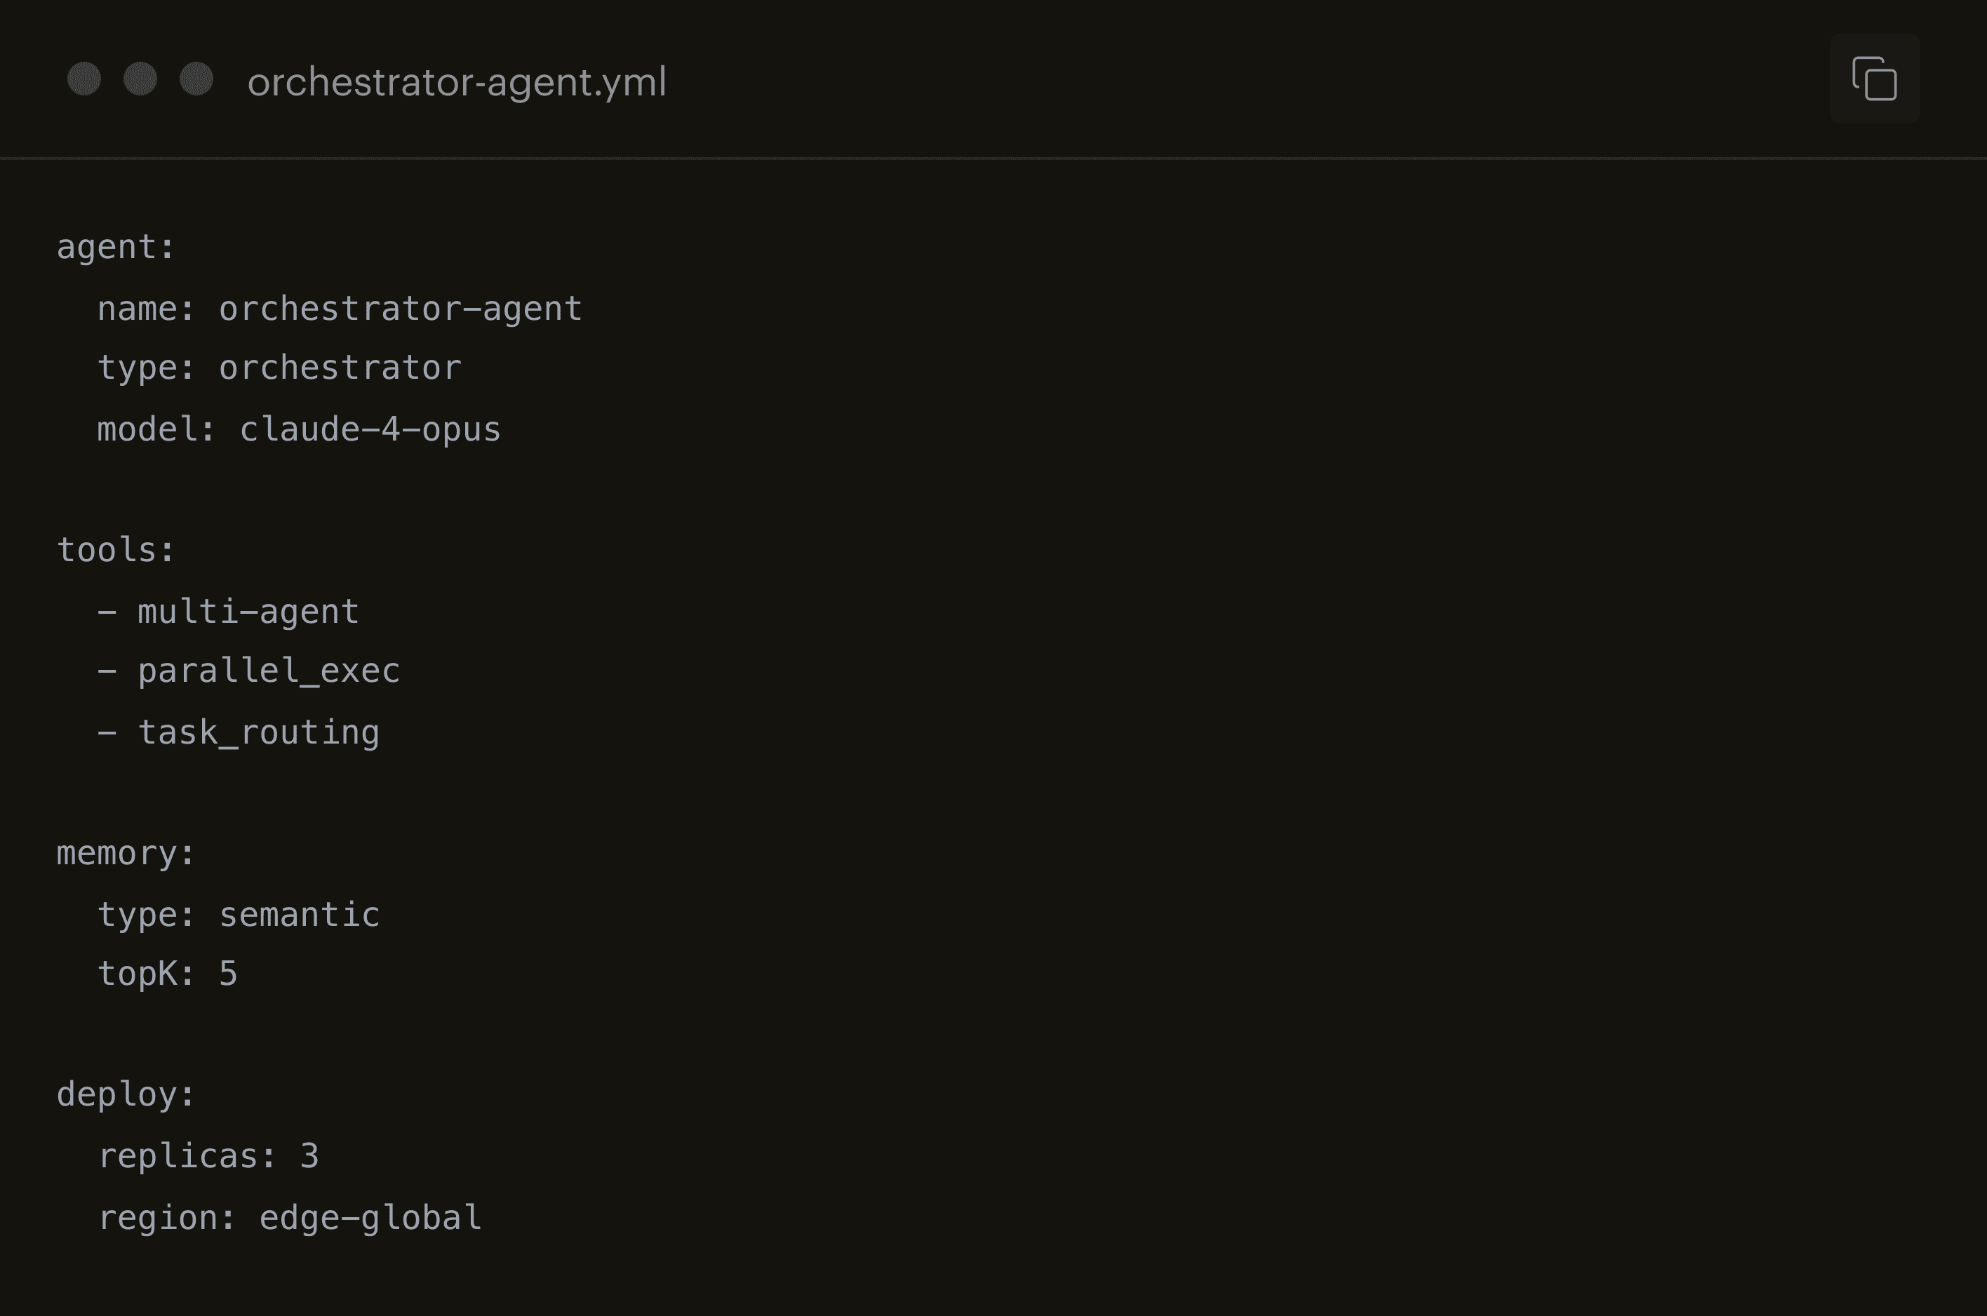Image resolution: width=1987 pixels, height=1316 pixels.
Task: Click the middle gray window dot
Action: click(x=140, y=79)
